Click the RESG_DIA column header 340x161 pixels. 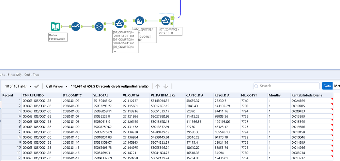point(227,95)
